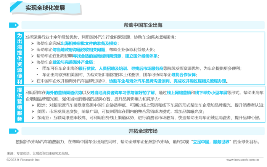The width and height of the screenshot is (267, 167).
Task: Click the arrow bullet before 东南亚 row
Action: point(33,118)
